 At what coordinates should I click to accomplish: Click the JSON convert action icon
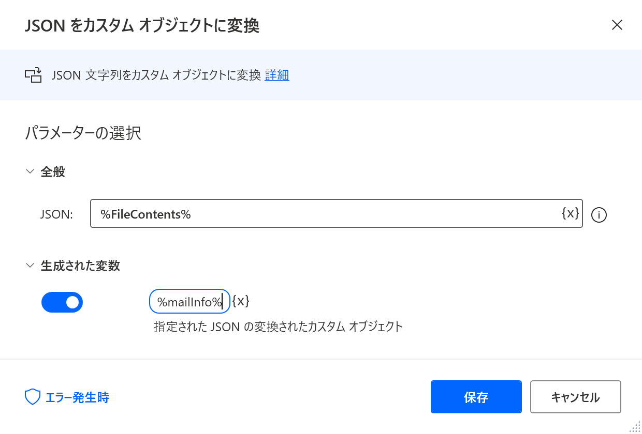(x=33, y=75)
